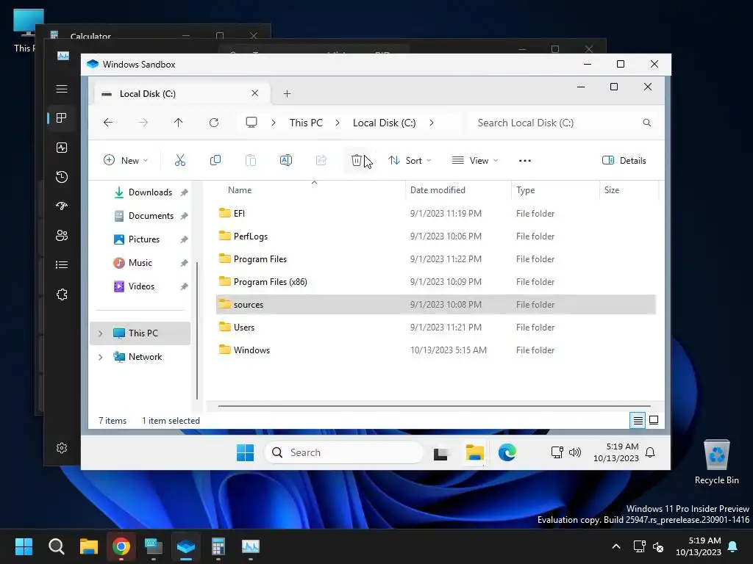Click This PC breadcrumb in address bar
The height and width of the screenshot is (564, 753).
(306, 123)
